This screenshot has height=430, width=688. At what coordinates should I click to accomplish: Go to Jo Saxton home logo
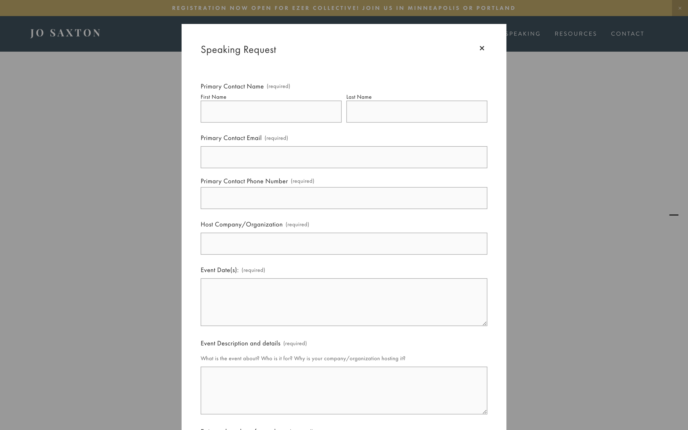(x=65, y=33)
